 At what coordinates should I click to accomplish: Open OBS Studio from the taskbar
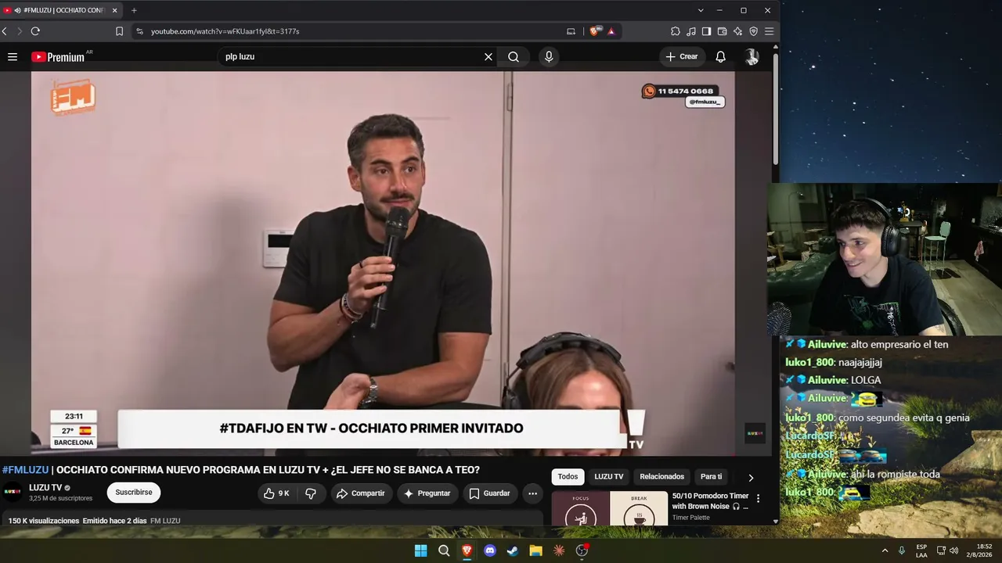(582, 550)
